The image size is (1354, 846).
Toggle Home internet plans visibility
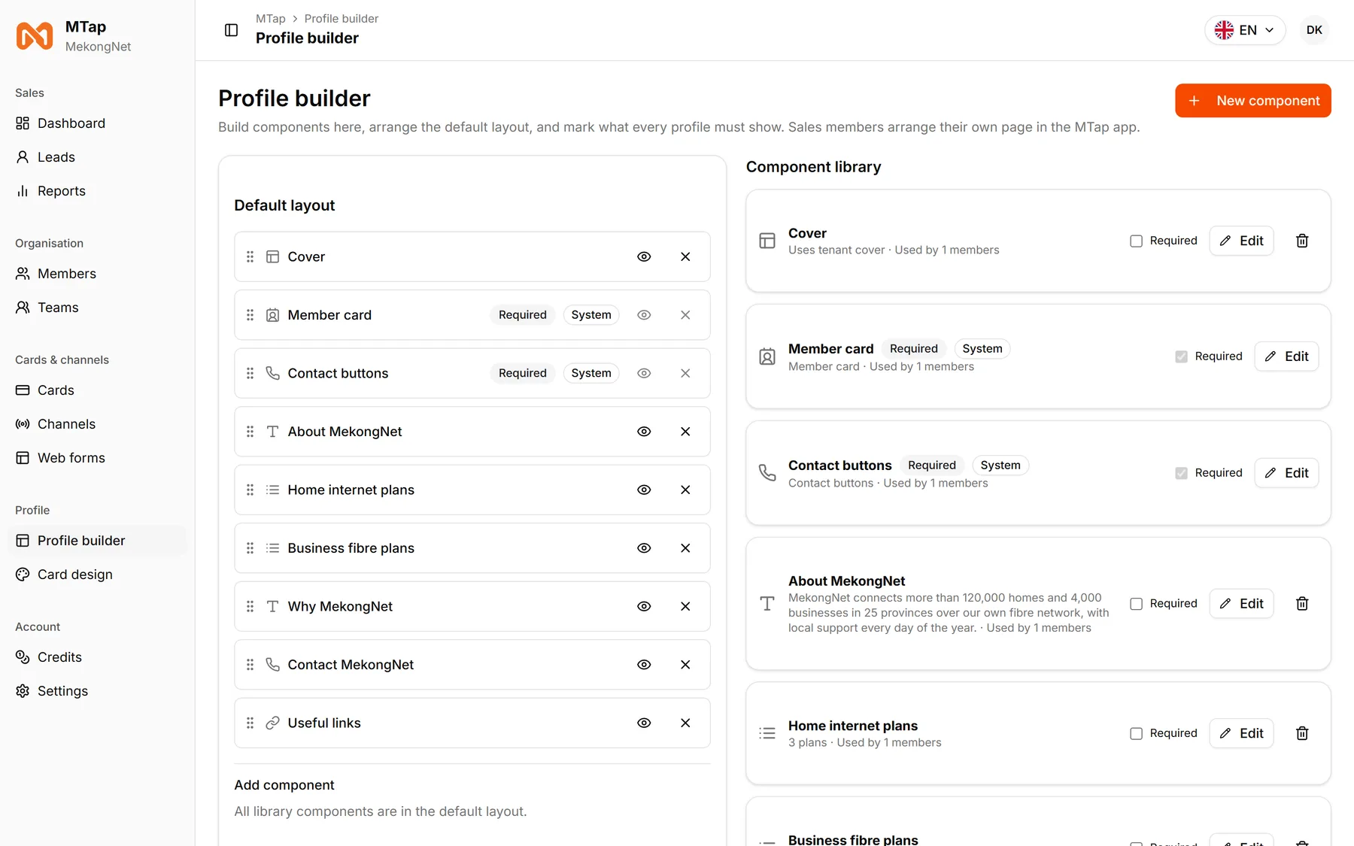pyautogui.click(x=644, y=490)
